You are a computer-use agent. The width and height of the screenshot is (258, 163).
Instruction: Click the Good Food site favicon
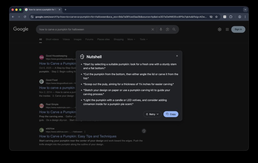click(x=42, y=81)
